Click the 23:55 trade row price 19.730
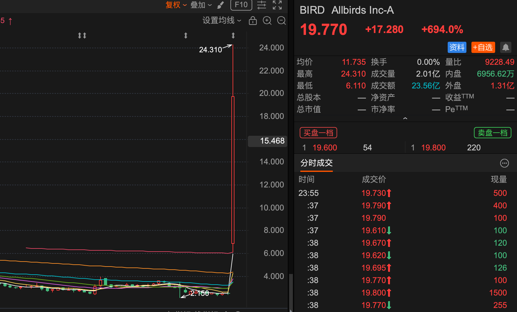 click(374, 193)
